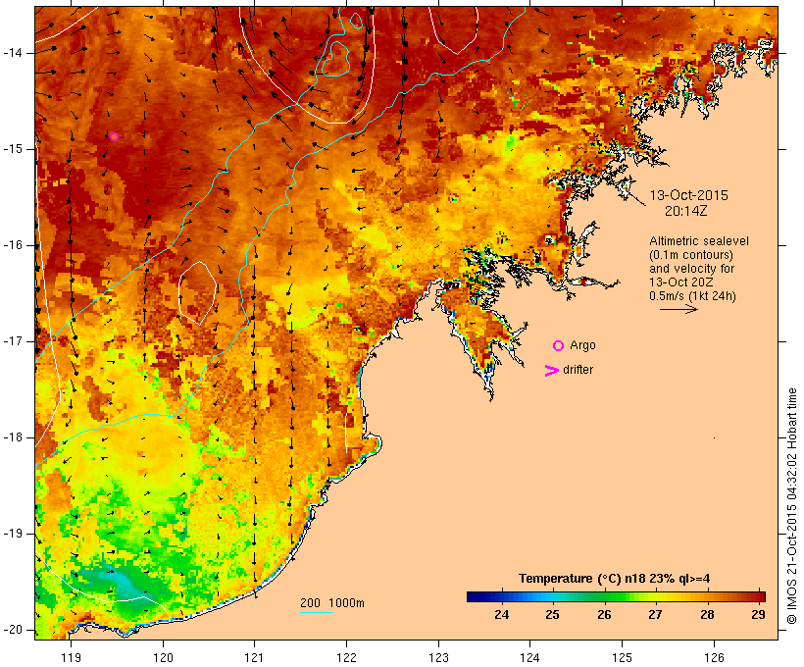Screen dimensions: 804x667
Task: Click the latitude axis label -19
Action: [12, 534]
